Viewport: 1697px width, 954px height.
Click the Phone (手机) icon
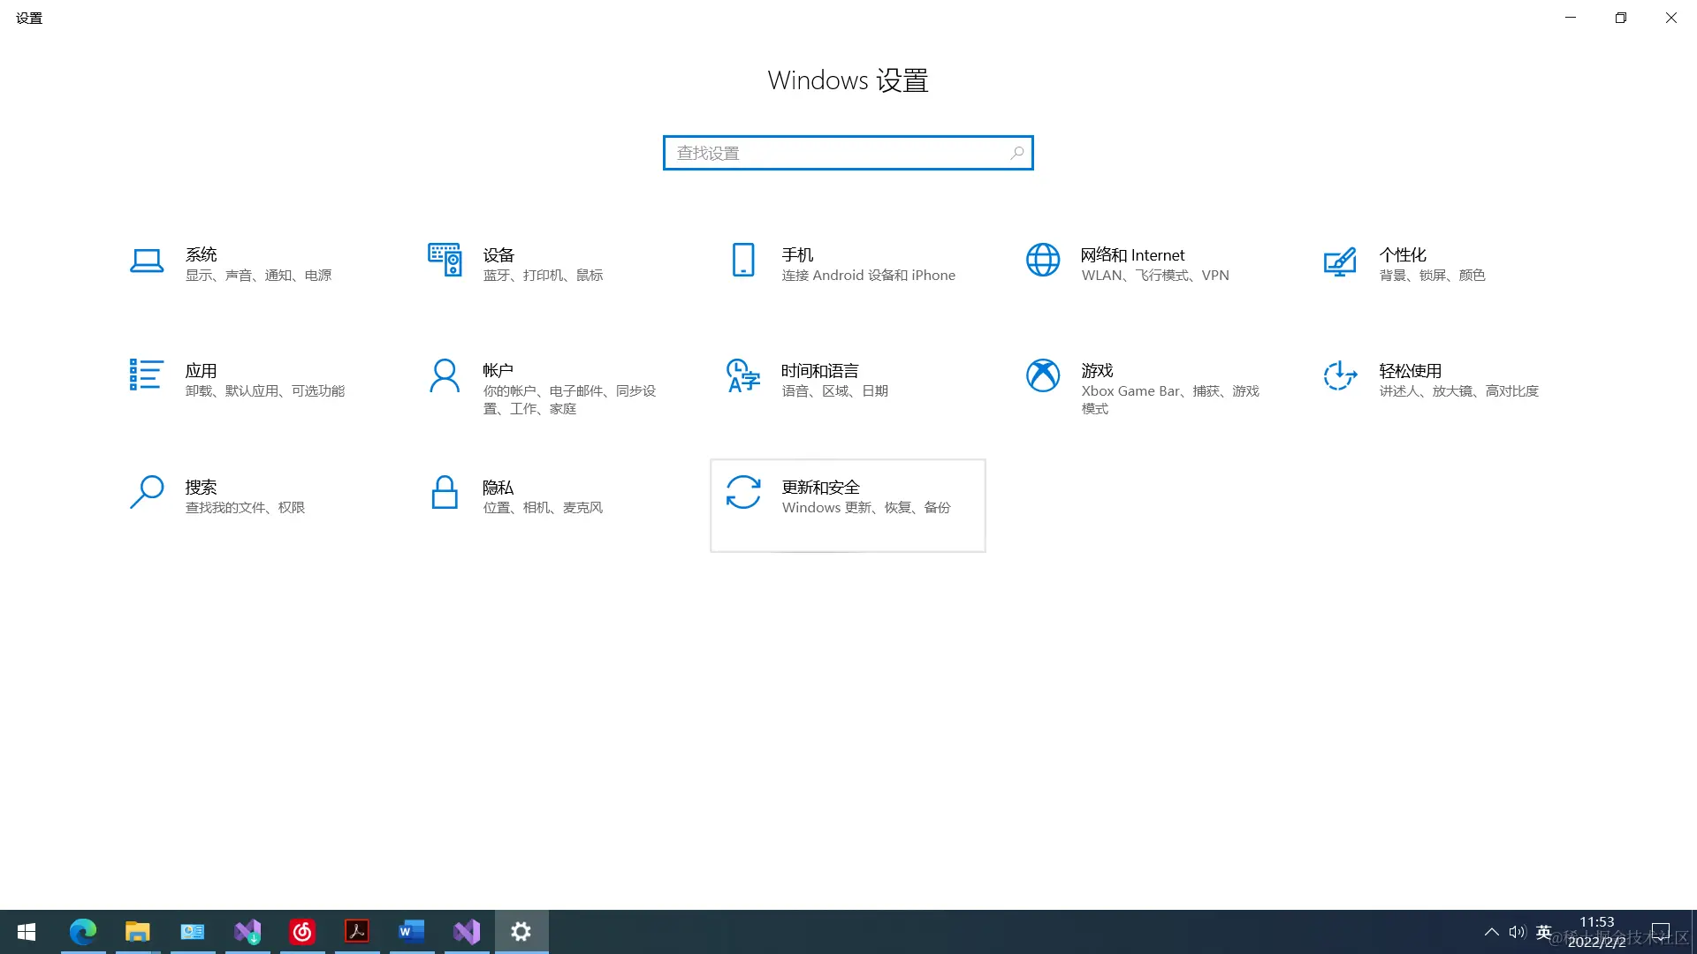point(743,261)
